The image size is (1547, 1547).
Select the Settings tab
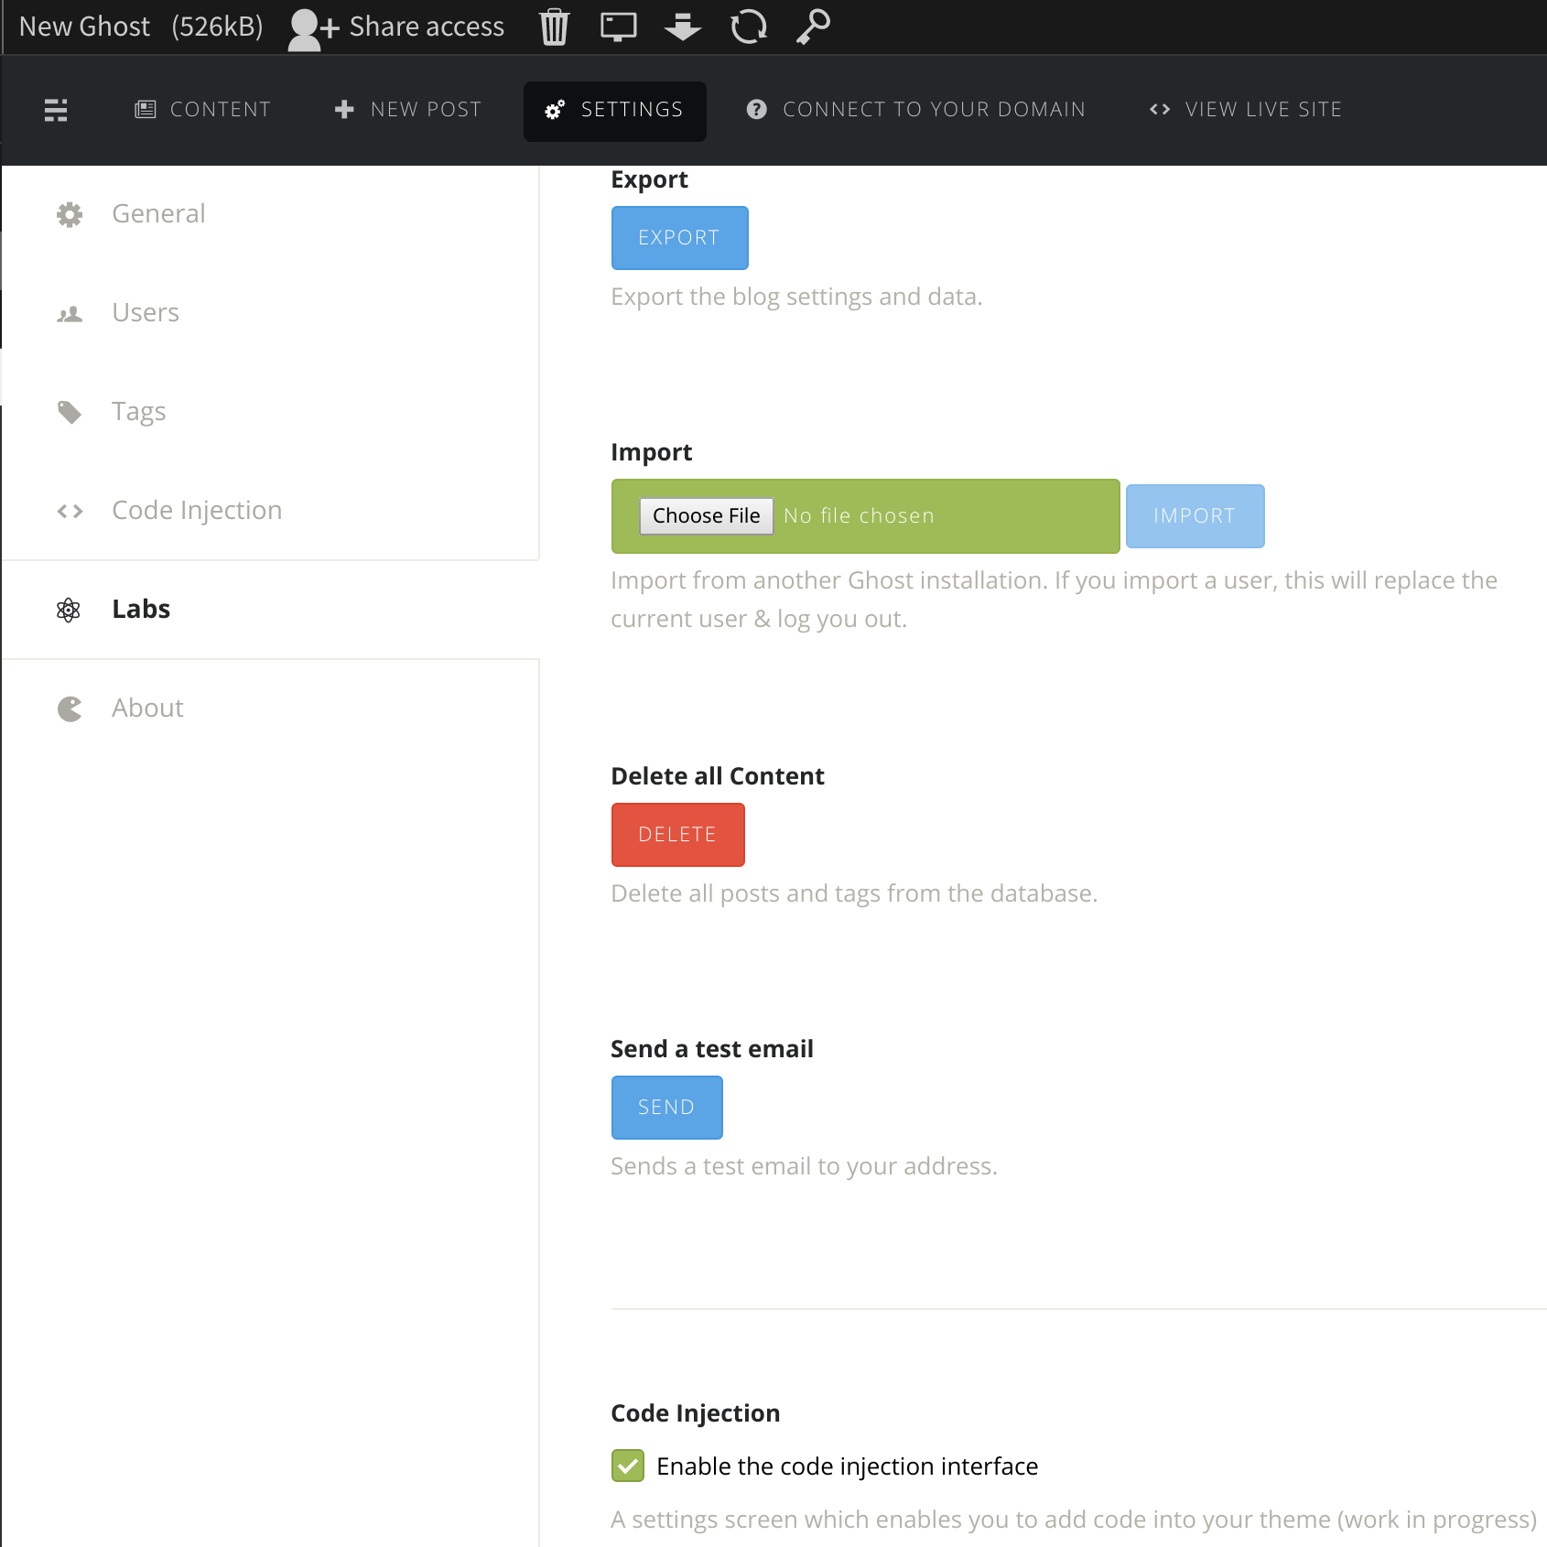pos(614,111)
